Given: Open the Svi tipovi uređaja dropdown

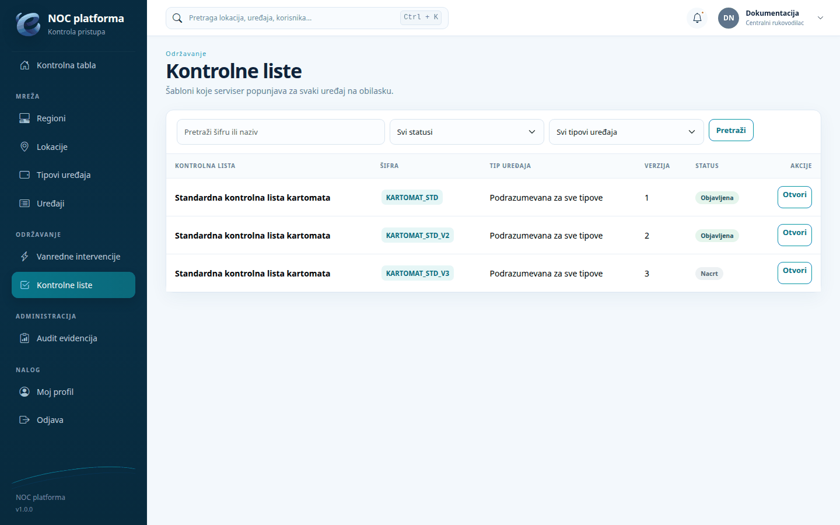Looking at the screenshot, I should (626, 132).
